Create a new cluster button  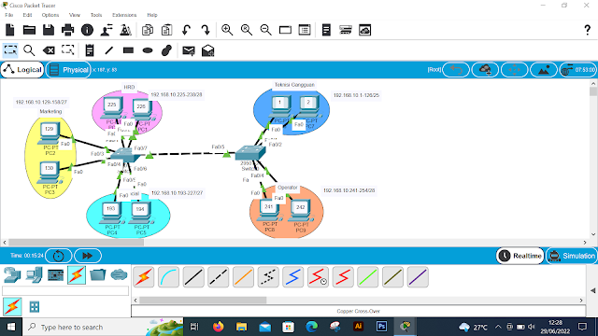485,70
